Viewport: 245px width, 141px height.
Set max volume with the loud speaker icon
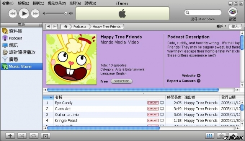pyautogui.click(x=71, y=13)
